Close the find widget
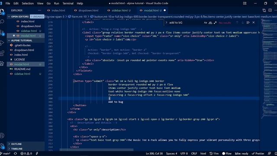The width and height of the screenshot is (277, 156). point(254,23)
